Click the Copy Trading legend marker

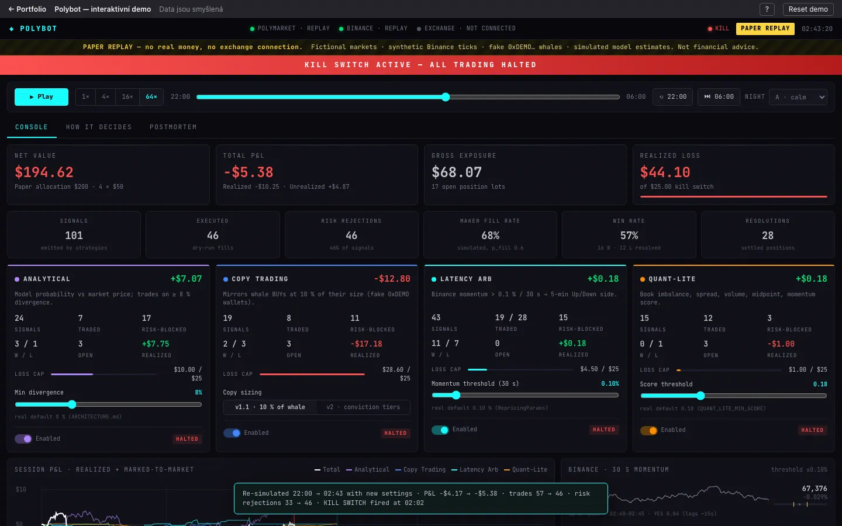point(398,470)
